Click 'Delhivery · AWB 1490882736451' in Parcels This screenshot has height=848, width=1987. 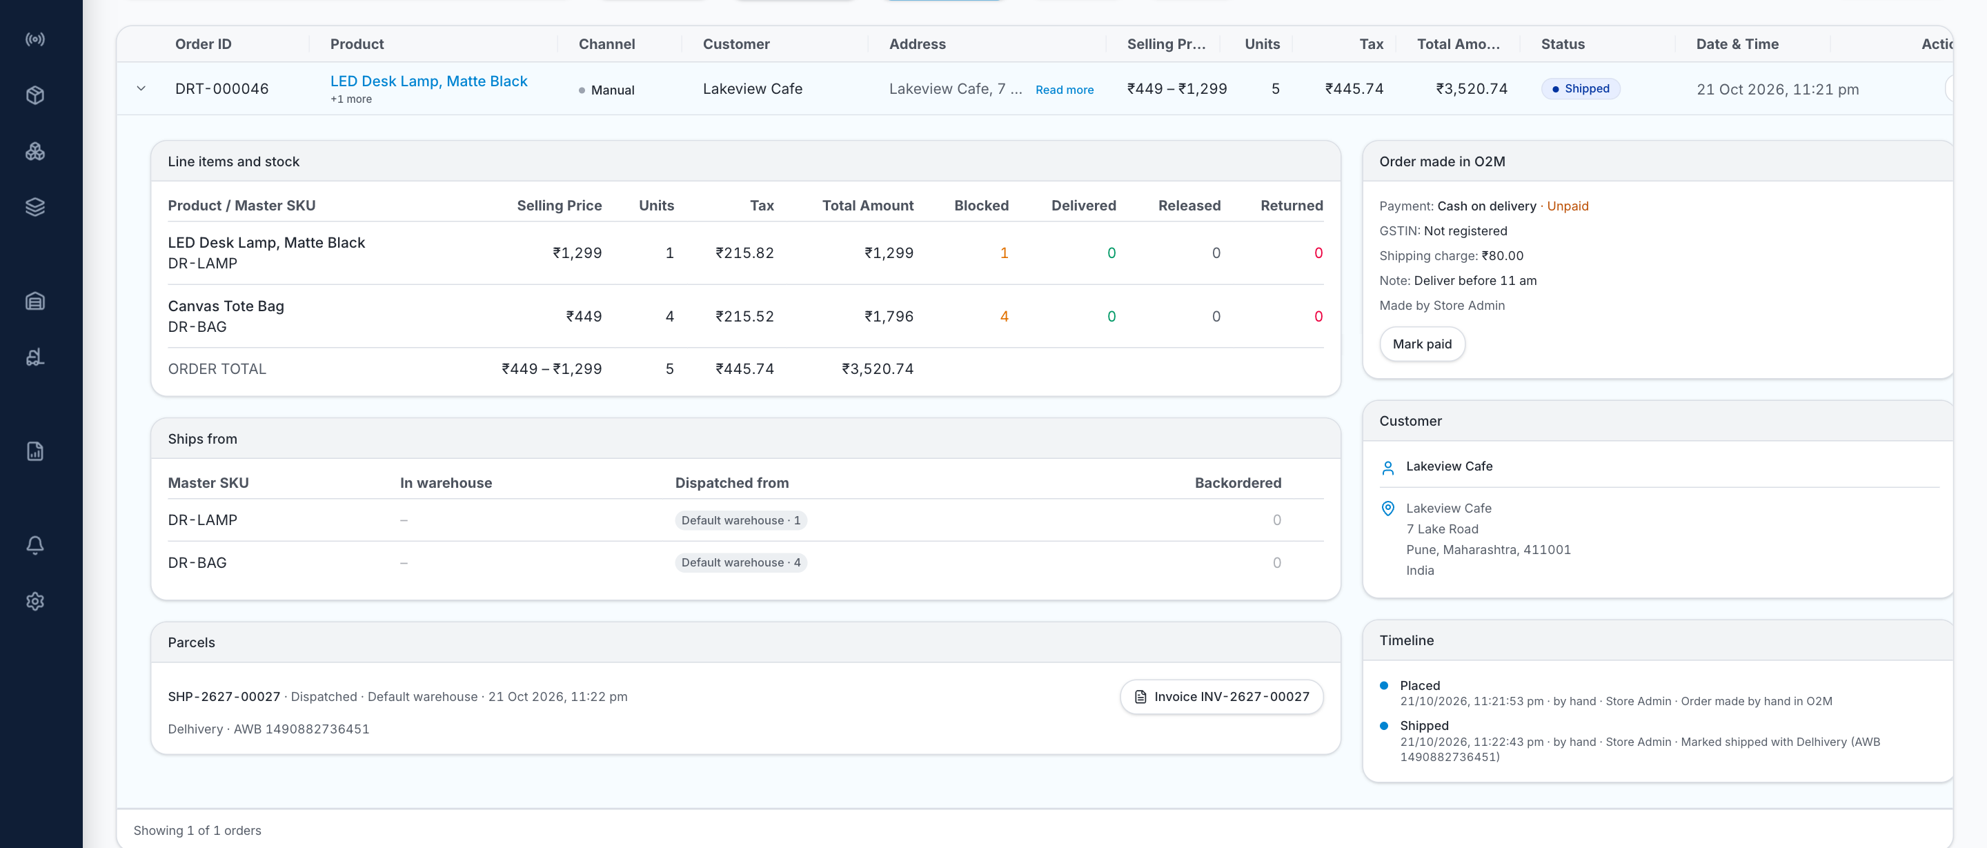pos(268,729)
